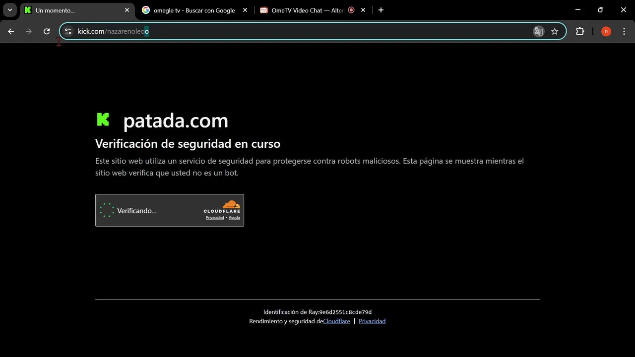Restore down the Chrome window

tap(601, 10)
